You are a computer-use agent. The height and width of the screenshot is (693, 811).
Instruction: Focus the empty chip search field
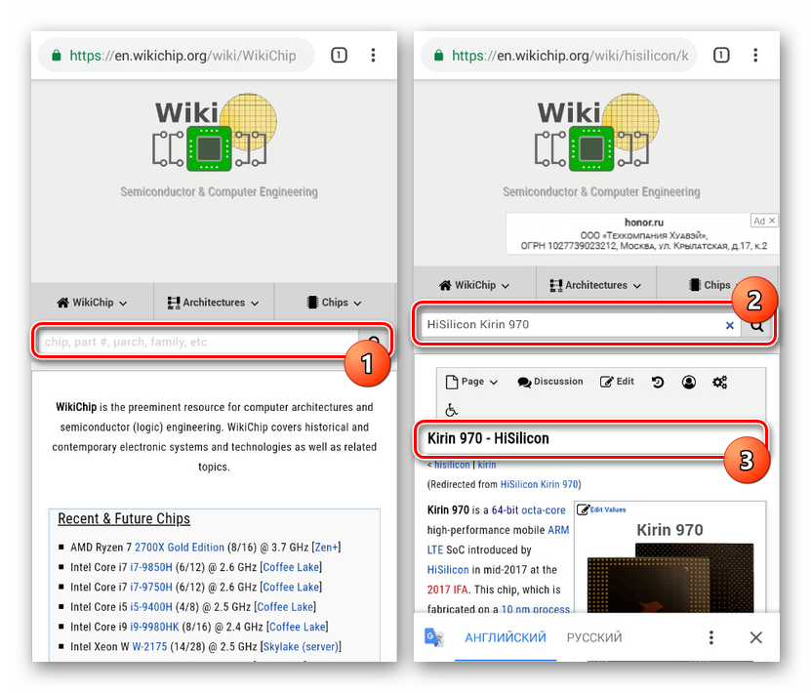198,342
